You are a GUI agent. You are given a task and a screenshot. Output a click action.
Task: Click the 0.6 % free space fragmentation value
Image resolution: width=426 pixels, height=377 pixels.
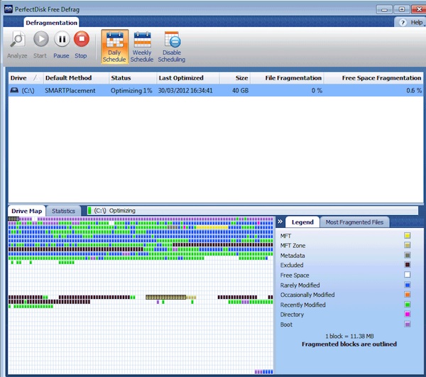tap(414, 91)
